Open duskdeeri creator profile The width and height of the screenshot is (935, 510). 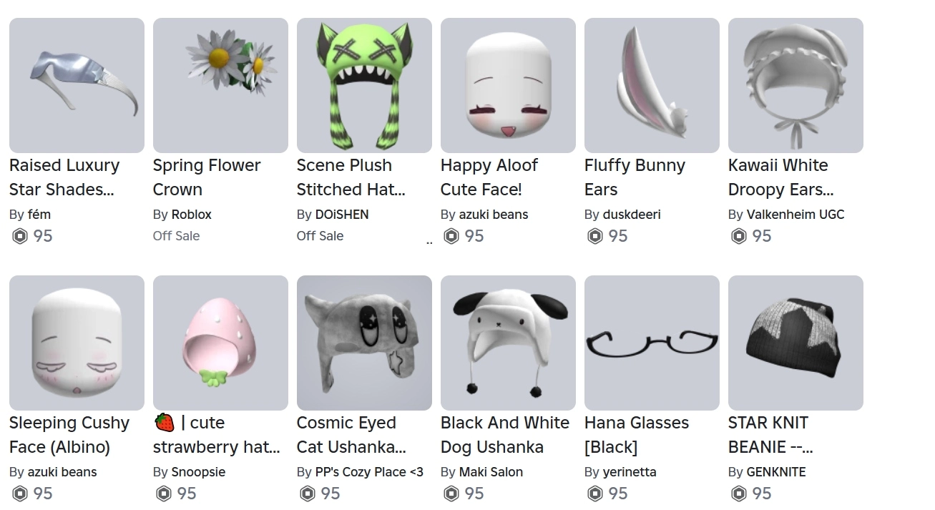point(632,214)
